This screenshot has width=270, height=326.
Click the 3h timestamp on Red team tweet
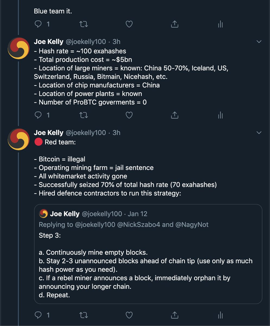click(116, 133)
